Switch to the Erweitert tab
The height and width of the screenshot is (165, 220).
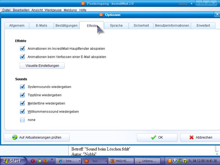pyautogui.click(x=203, y=26)
